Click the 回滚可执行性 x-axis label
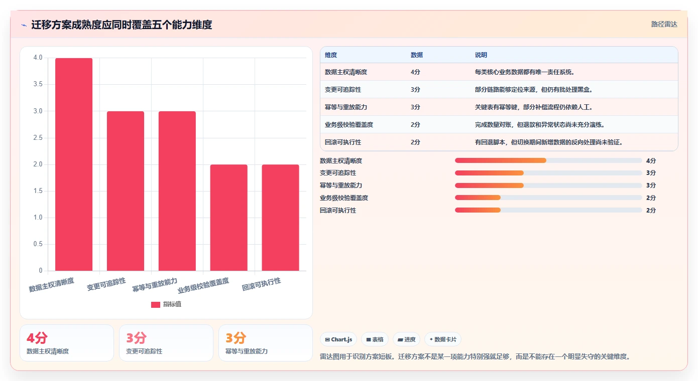698x381 pixels. pos(261,284)
